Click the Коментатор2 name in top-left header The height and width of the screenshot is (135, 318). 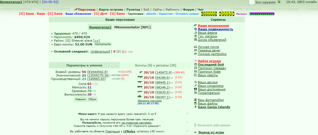11,2
